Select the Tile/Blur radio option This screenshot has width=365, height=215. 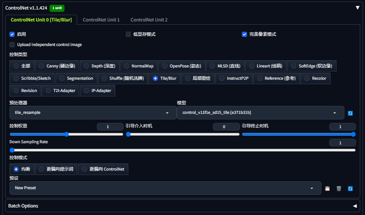pyautogui.click(x=165, y=79)
